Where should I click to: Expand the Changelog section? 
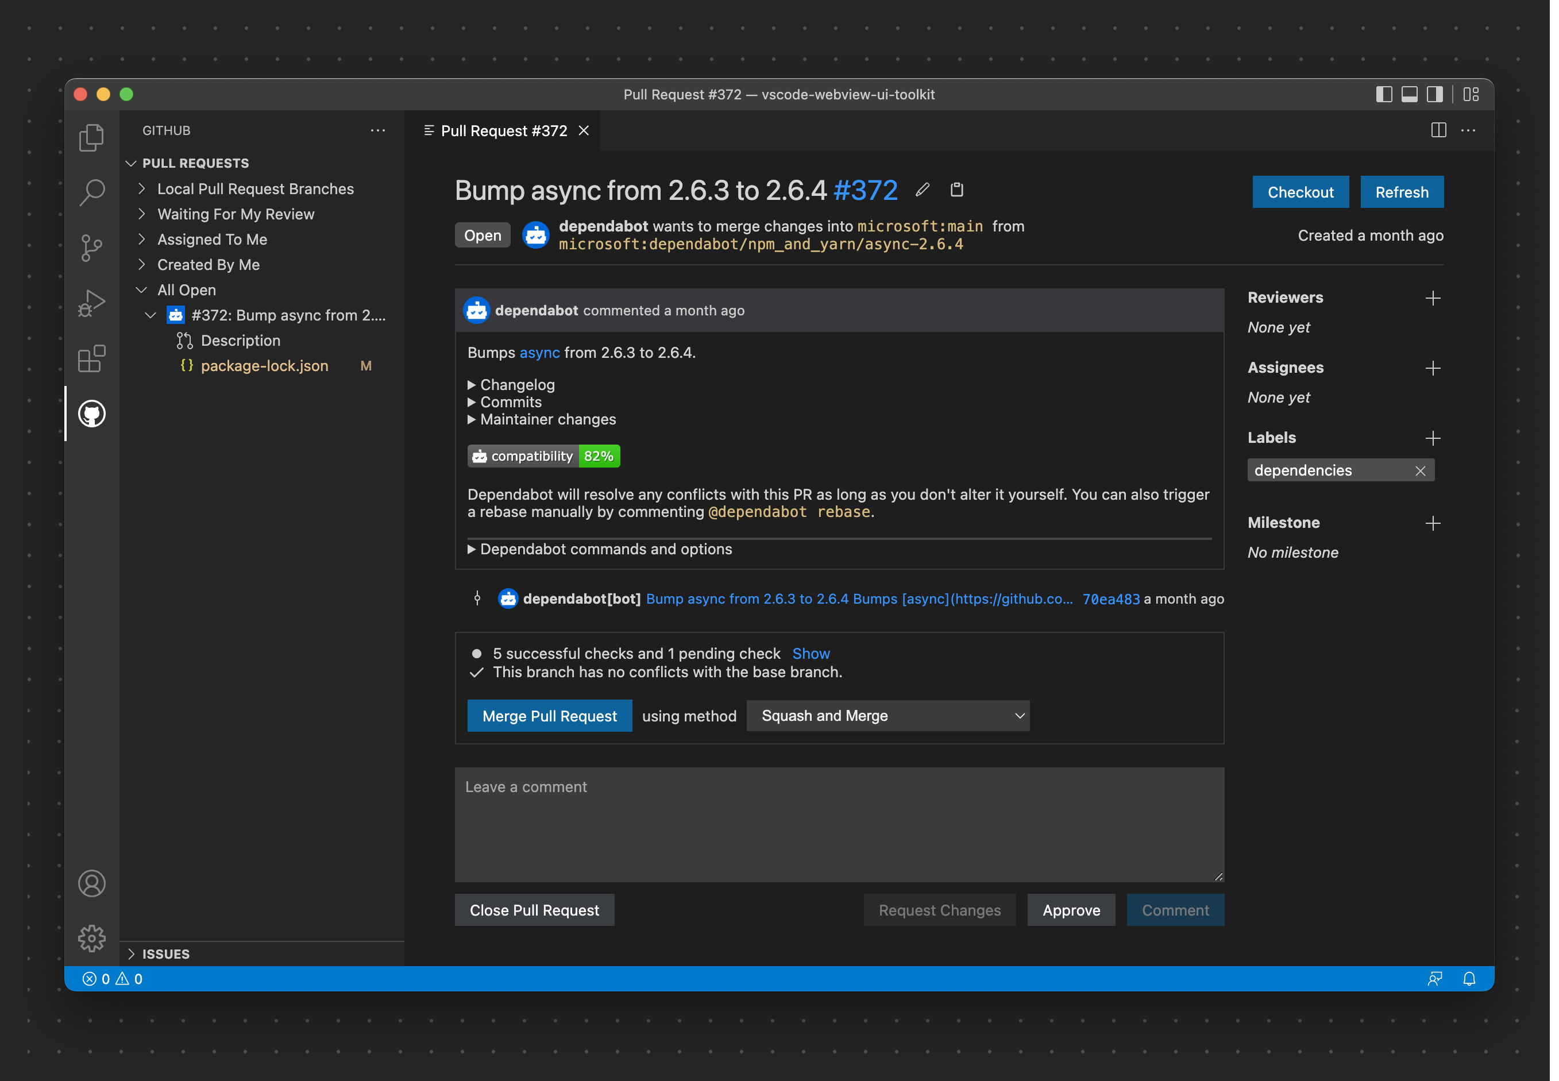pos(511,384)
